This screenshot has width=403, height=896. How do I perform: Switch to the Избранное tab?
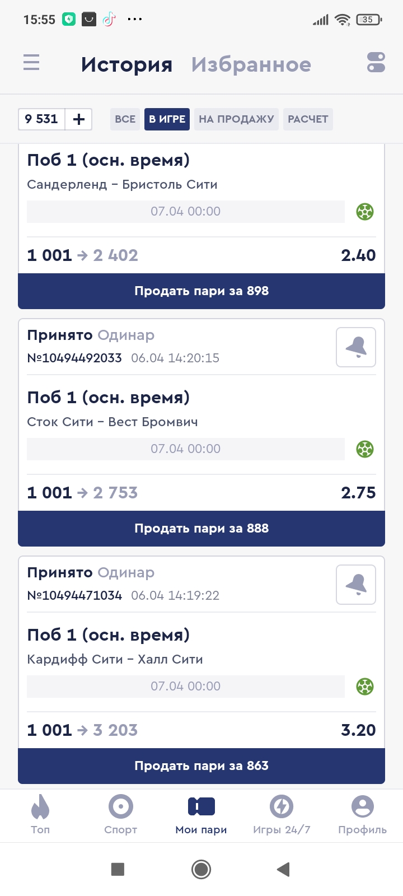251,65
